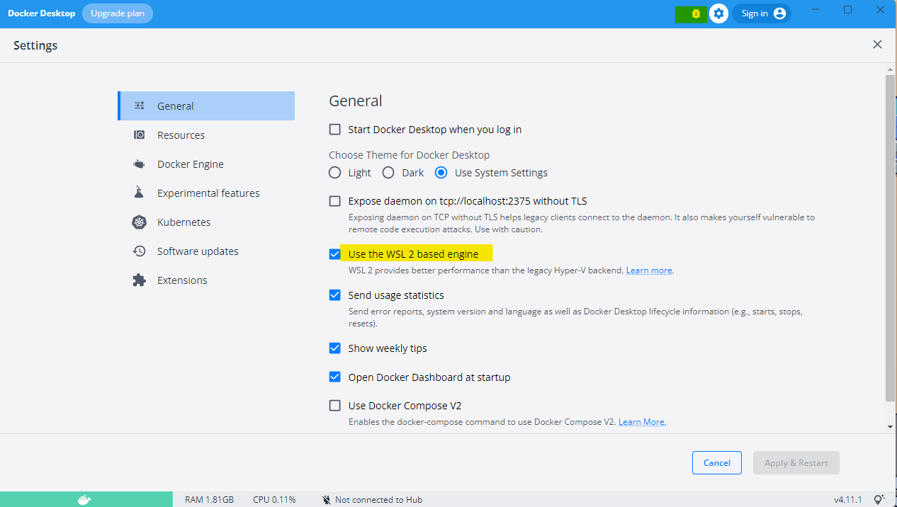
Task: Click the Upgrade plan button
Action: click(x=118, y=13)
